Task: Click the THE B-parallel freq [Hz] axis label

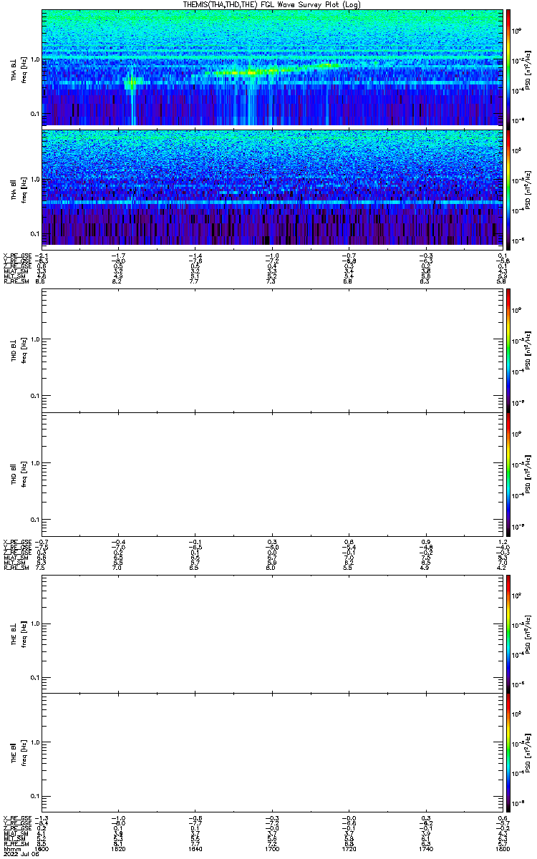Action: (x=24, y=754)
